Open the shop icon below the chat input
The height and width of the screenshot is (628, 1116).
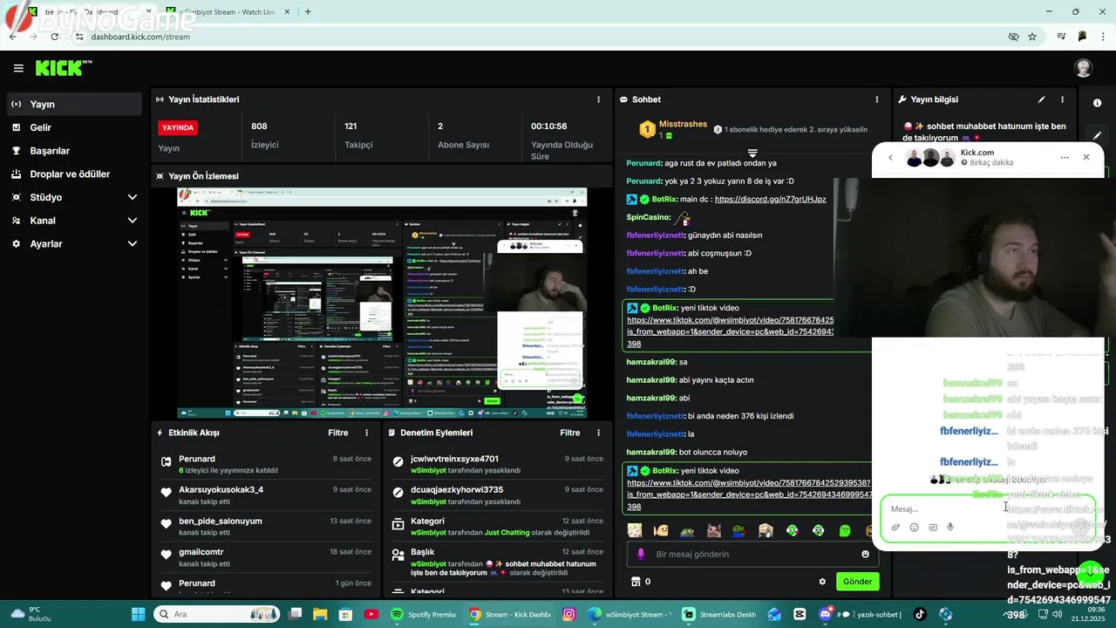(636, 582)
